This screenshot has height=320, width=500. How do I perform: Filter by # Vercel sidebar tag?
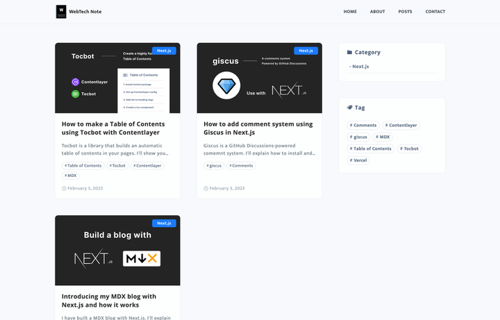tap(358, 160)
